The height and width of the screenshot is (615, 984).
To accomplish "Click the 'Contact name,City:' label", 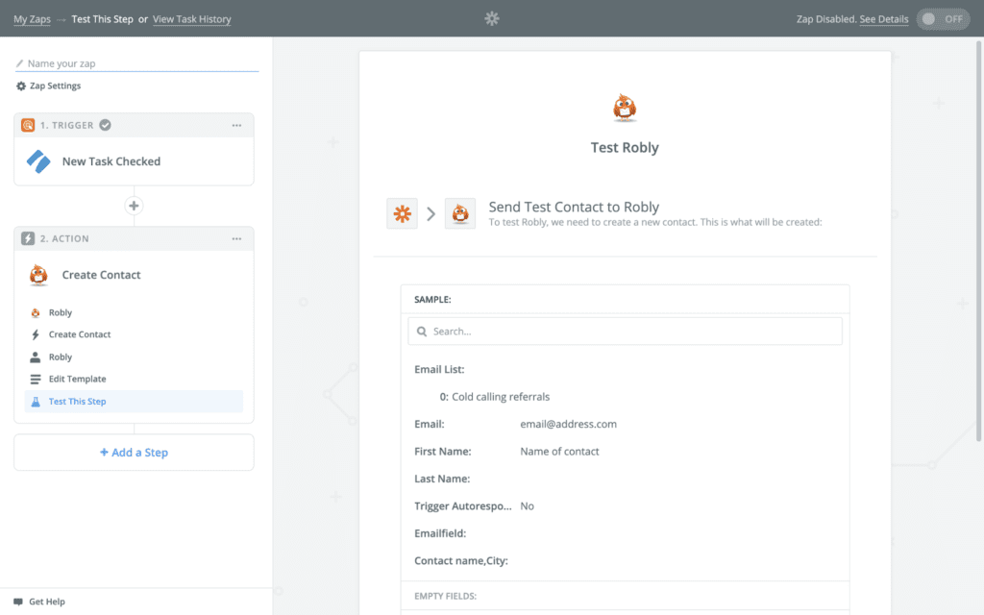I will pyautogui.click(x=461, y=561).
